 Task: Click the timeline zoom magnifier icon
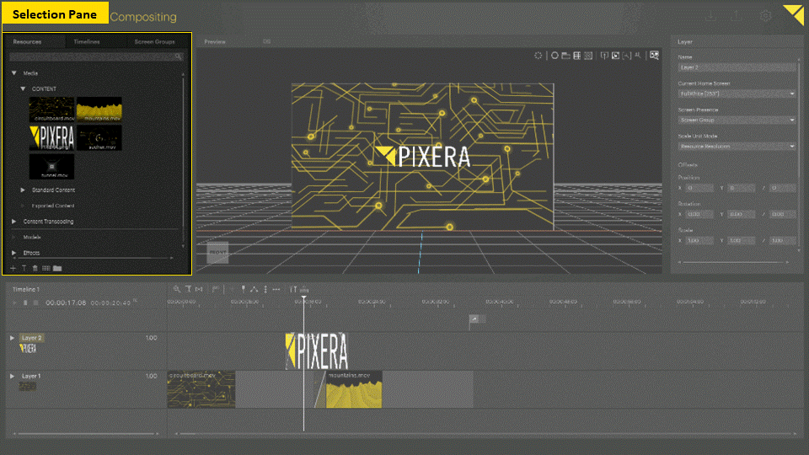coord(177,289)
